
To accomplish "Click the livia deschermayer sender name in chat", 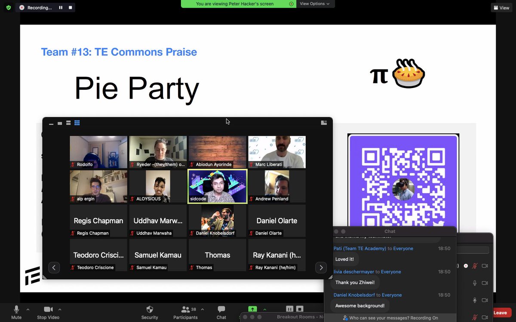I will pos(354,272).
